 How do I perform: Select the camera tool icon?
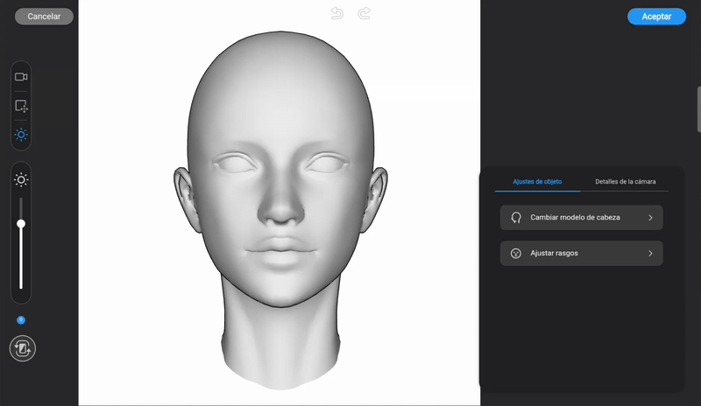click(21, 77)
